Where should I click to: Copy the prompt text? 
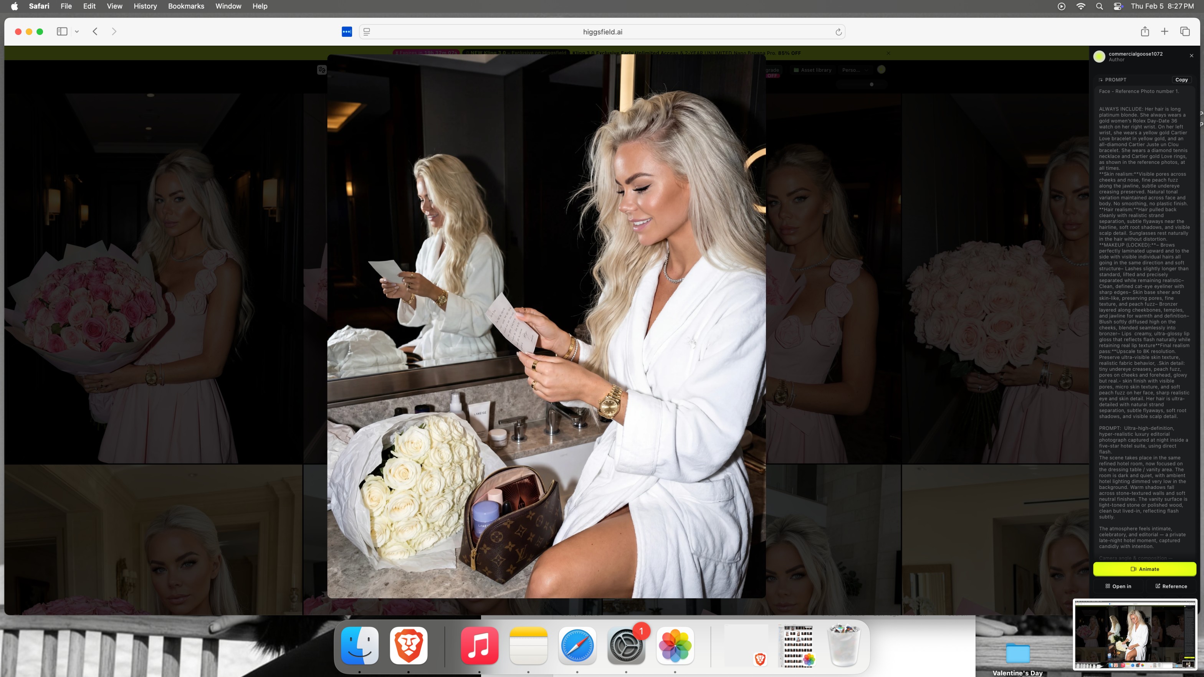click(x=1181, y=80)
